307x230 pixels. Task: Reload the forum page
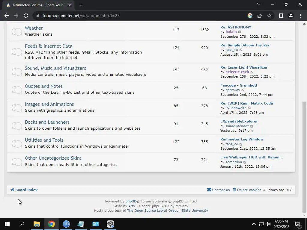click(x=26, y=16)
